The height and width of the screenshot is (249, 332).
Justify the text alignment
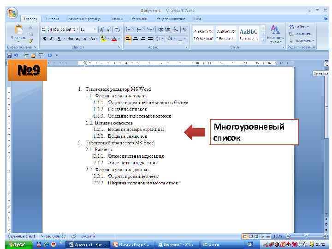click(150, 39)
